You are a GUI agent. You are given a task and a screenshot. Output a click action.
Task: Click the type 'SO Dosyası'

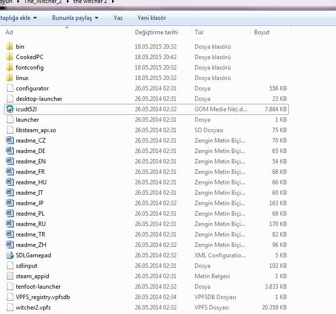point(209,130)
